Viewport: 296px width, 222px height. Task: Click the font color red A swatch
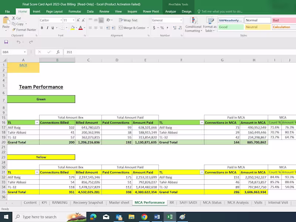pyautogui.click(x=80, y=28)
